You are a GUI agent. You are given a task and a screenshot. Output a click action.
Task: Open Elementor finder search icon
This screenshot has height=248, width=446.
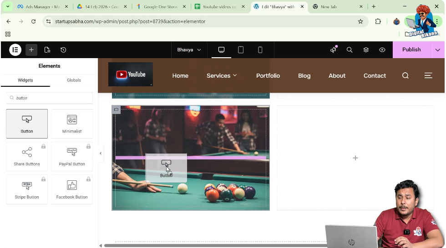[x=350, y=50]
